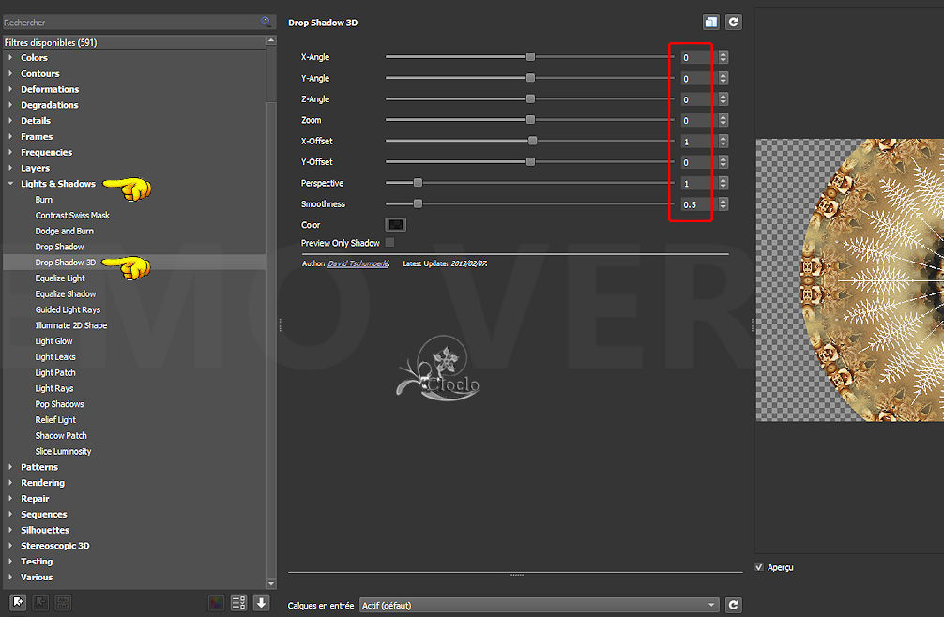Open the shadow Color swatch picker

tap(396, 225)
